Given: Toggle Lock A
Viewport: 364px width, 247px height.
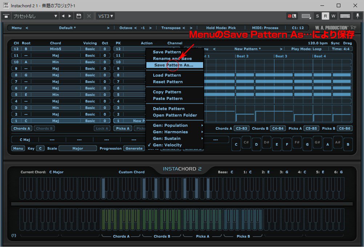Looking at the screenshot, I should click(x=102, y=129).
